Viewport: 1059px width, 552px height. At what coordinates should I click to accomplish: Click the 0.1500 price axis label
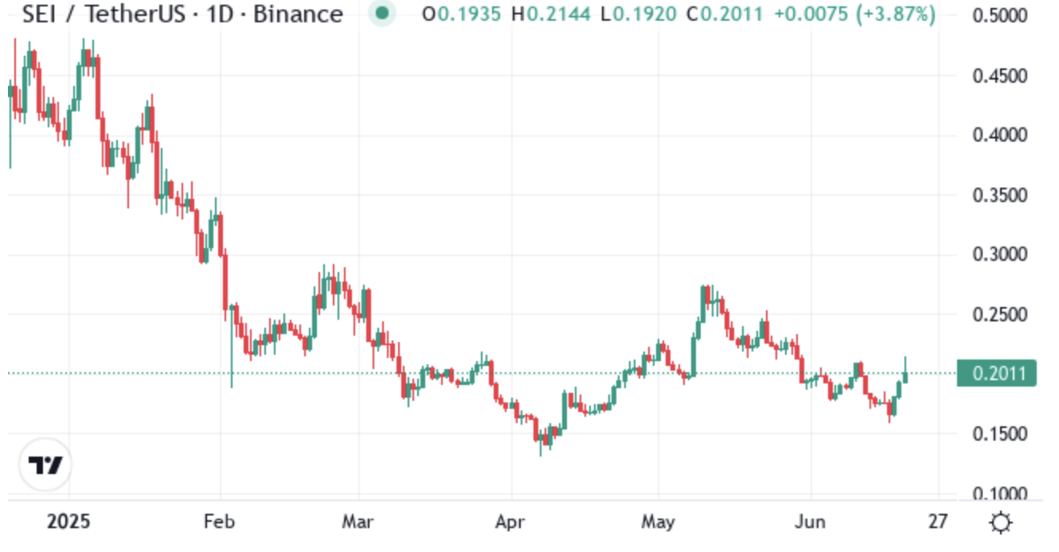pos(1000,434)
